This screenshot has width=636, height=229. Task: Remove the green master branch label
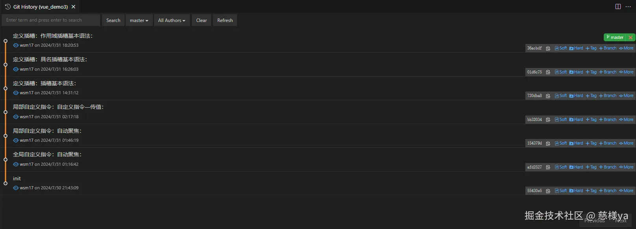click(630, 37)
